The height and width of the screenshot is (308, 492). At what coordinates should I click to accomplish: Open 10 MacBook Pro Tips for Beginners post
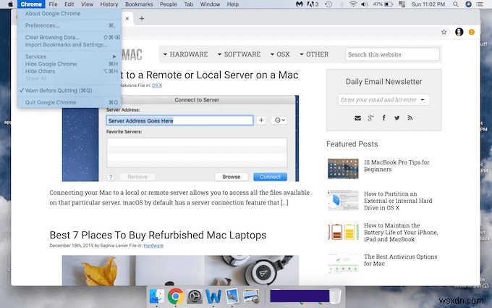click(396, 166)
